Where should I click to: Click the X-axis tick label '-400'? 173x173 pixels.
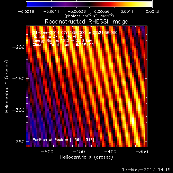[x=110, y=152]
